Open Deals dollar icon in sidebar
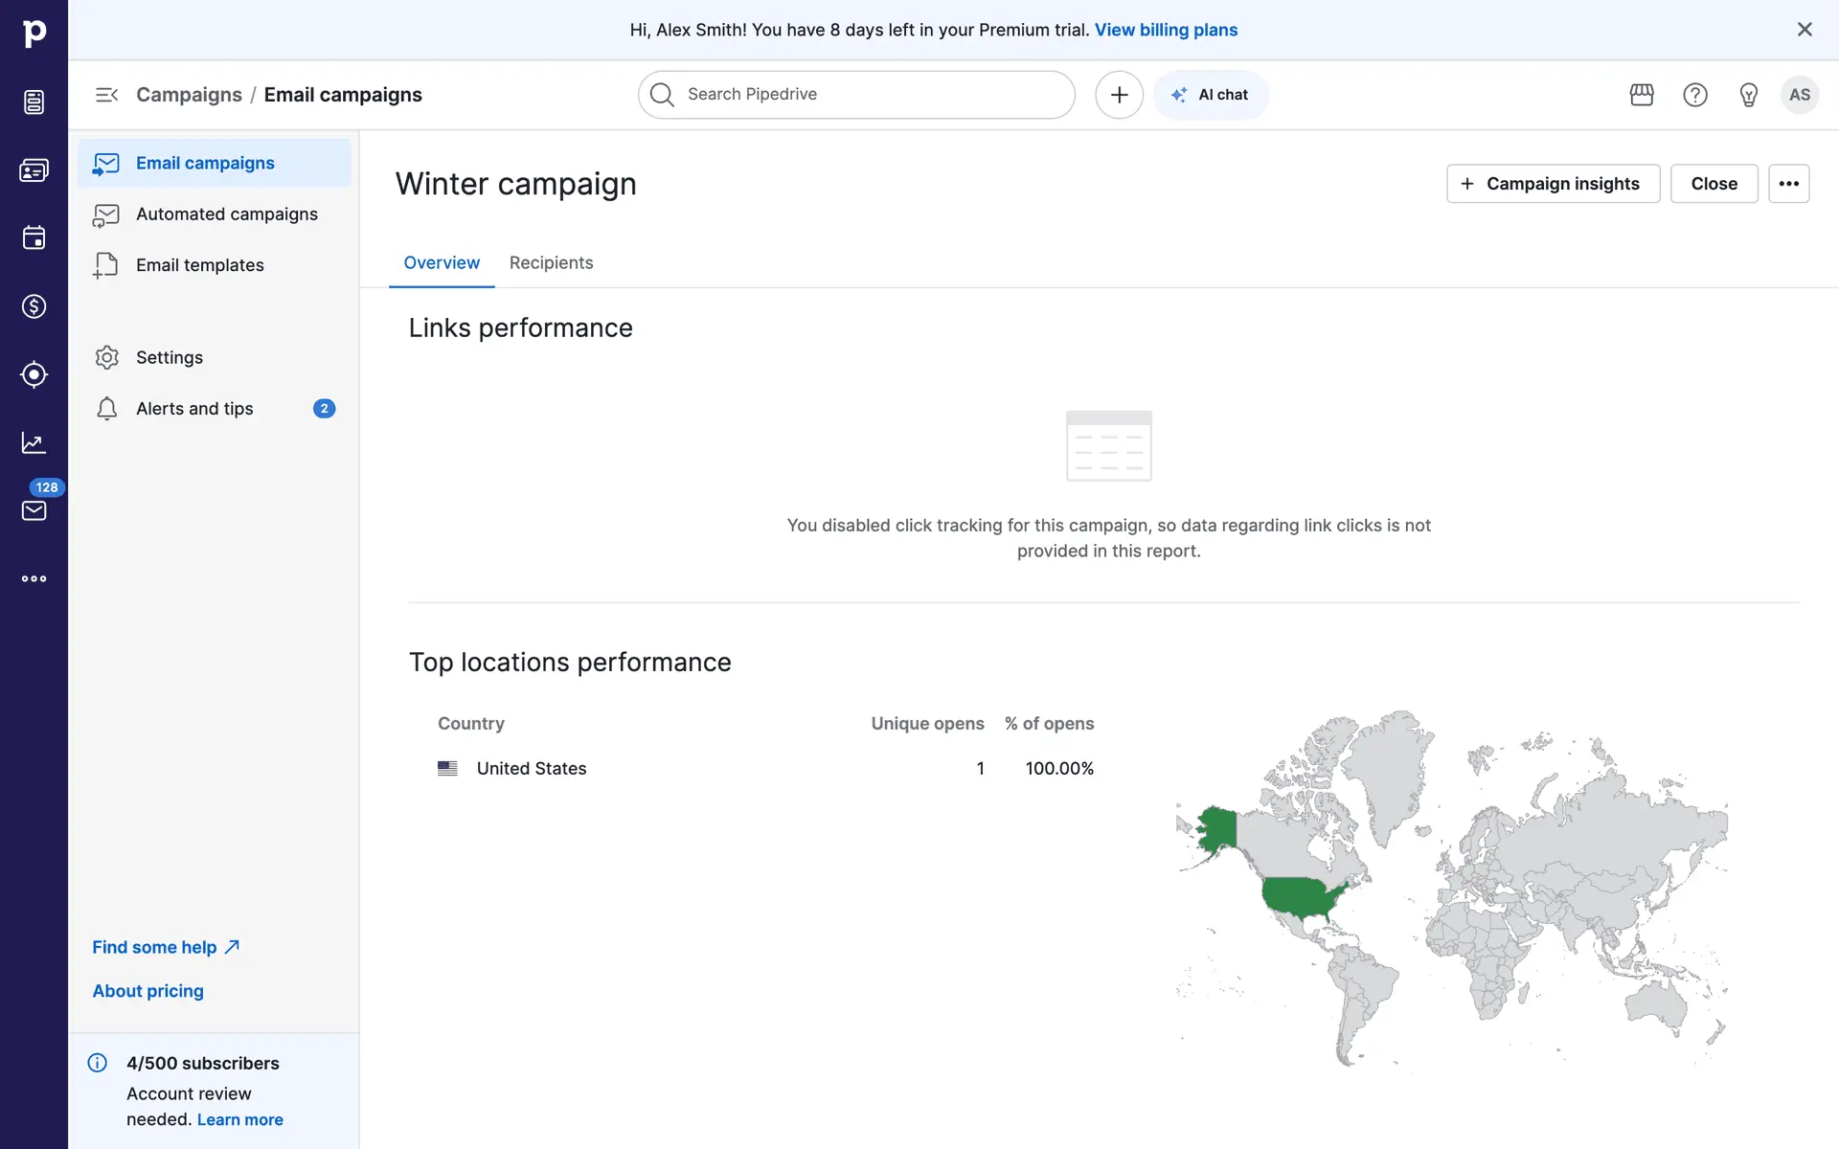Viewport: 1839px width, 1149px height. (x=34, y=306)
